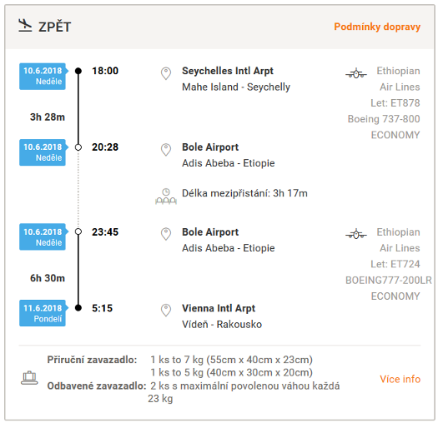Click the Vienna Intl Arpt airport name
Viewport: 438px width, 423px height.
click(x=219, y=308)
